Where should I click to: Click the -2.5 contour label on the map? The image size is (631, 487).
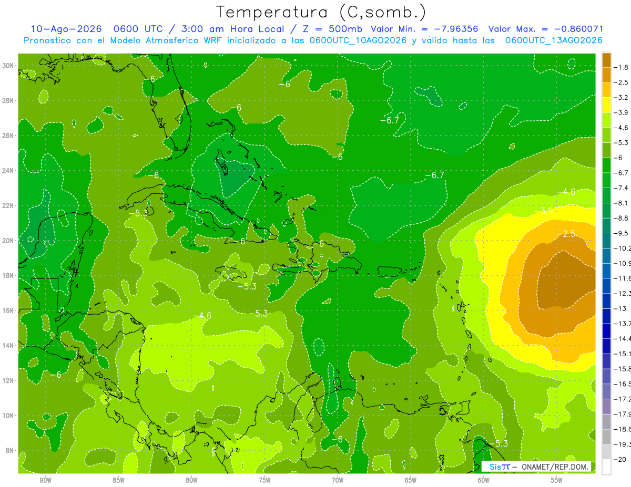(567, 234)
